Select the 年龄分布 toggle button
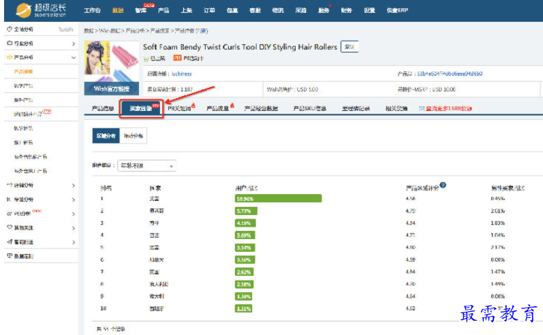 tap(134, 135)
